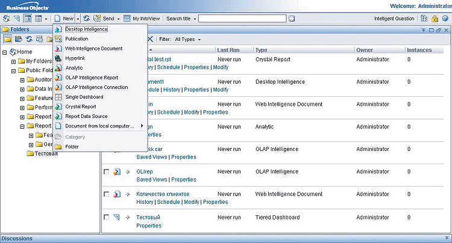Click the Send envelope icon
Image resolution: width=452 pixels, height=243 pixels.
(97, 19)
